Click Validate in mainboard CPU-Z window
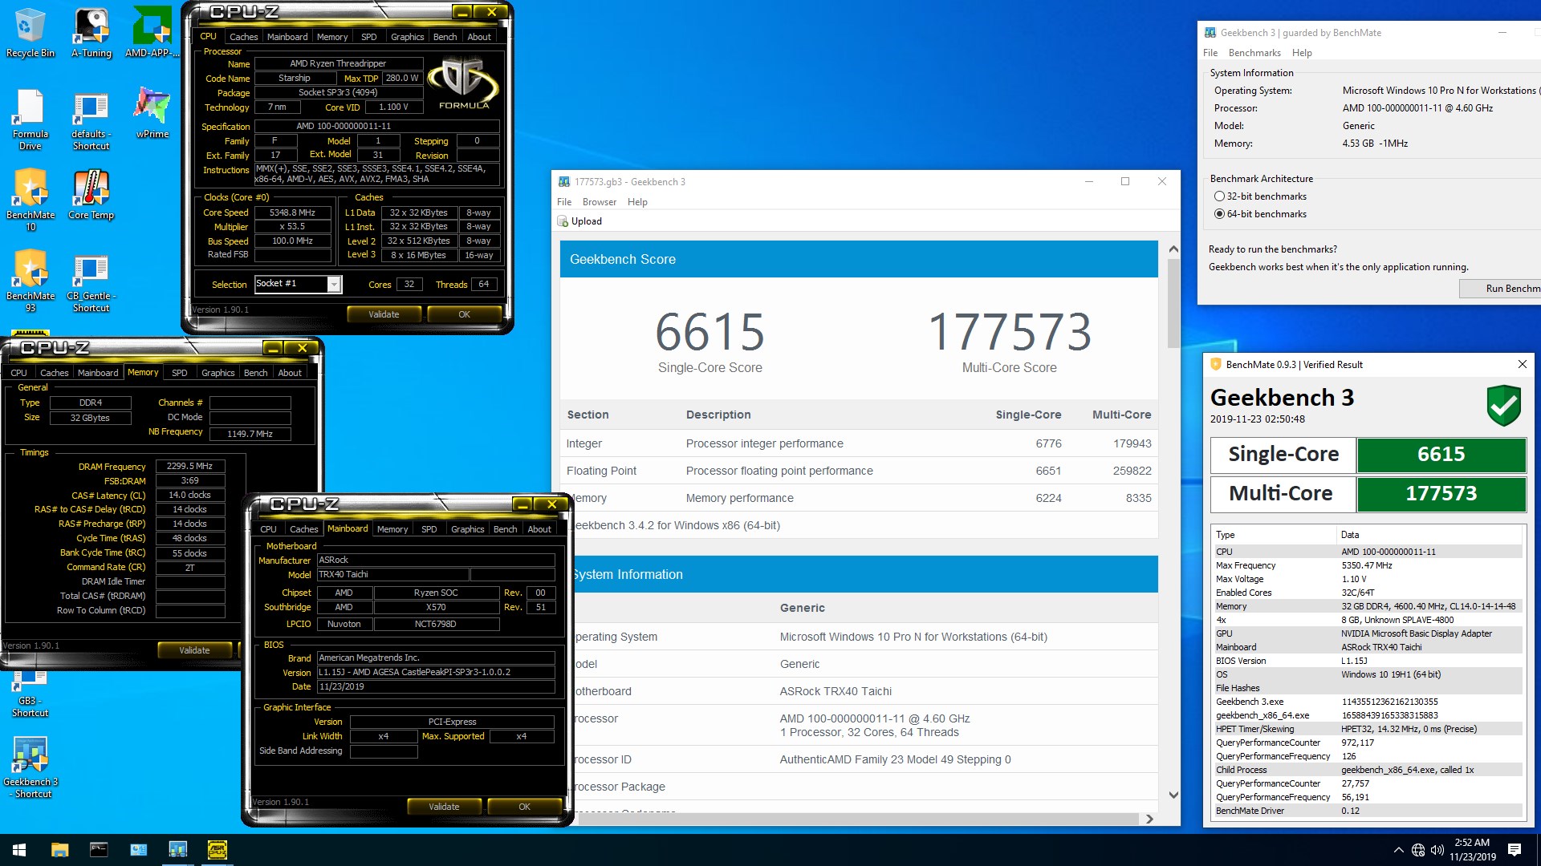Screen dimensions: 1541x866 (444, 807)
